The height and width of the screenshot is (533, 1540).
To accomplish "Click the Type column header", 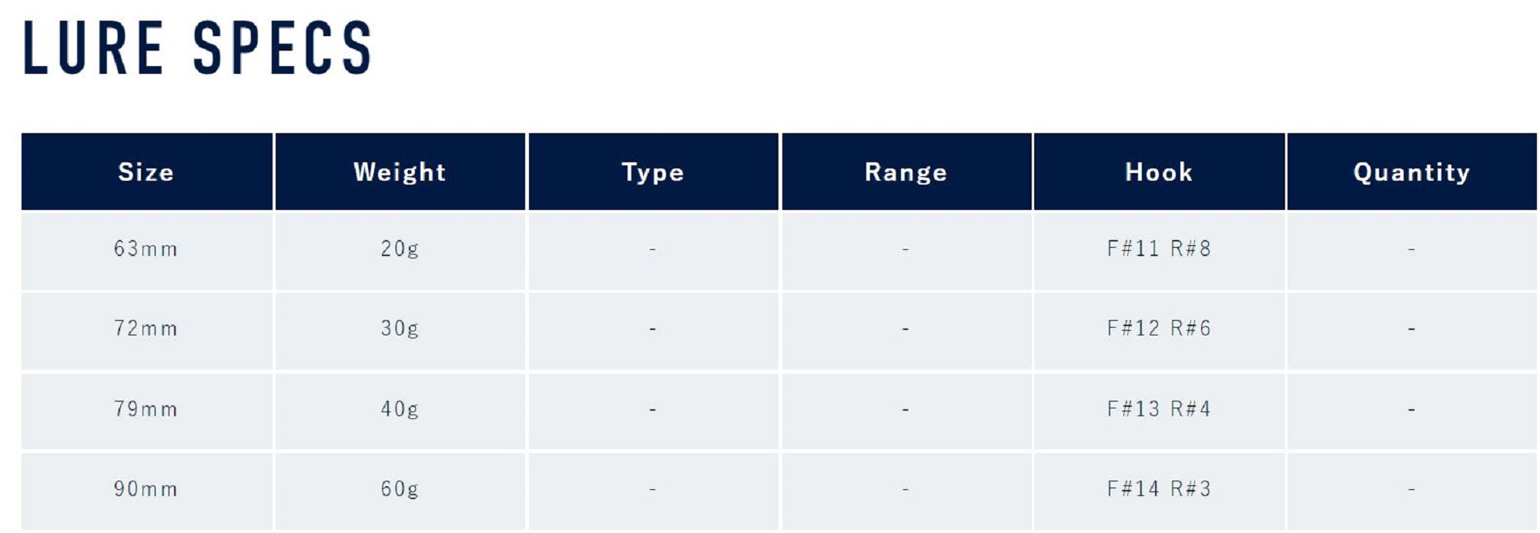I will (x=653, y=172).
